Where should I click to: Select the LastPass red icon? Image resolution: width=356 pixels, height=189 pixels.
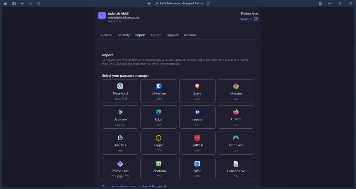pos(197,138)
